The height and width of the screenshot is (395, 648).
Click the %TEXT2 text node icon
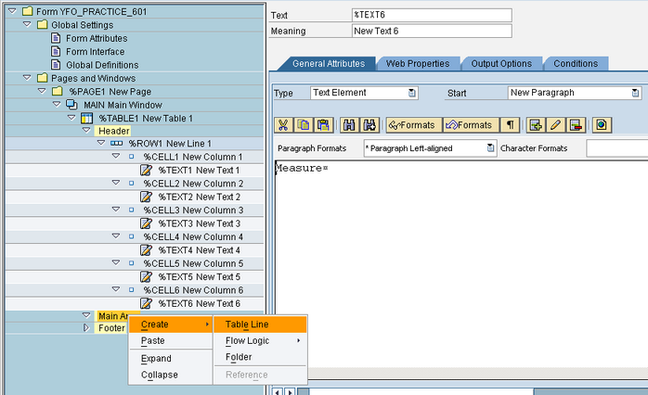(146, 197)
